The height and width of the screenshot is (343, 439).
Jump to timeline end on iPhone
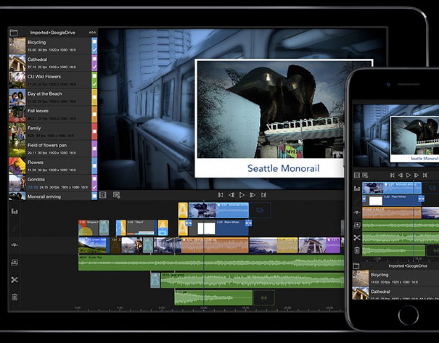(x=425, y=175)
